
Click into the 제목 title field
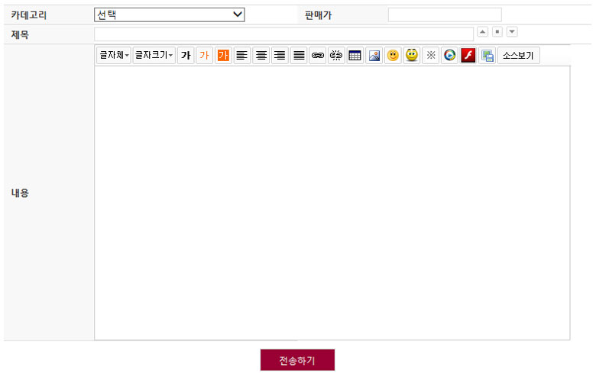[x=283, y=34]
